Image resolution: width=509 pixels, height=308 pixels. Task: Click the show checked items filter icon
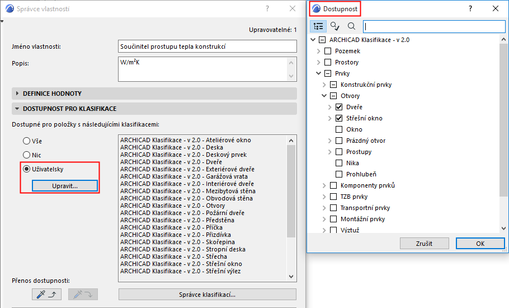(x=335, y=26)
